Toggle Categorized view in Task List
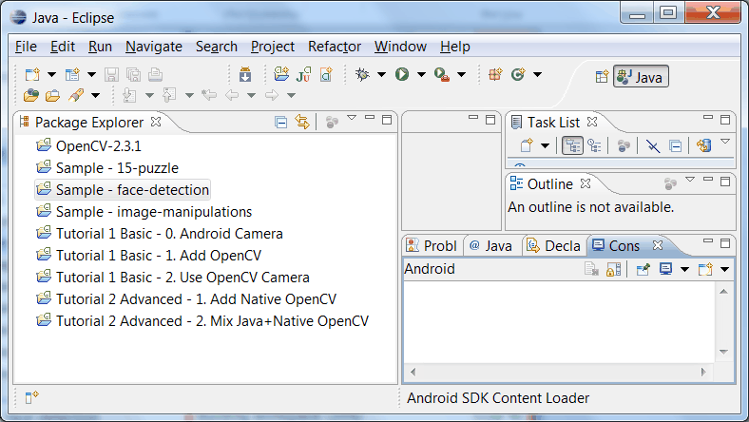This screenshot has width=749, height=422. pyautogui.click(x=572, y=145)
